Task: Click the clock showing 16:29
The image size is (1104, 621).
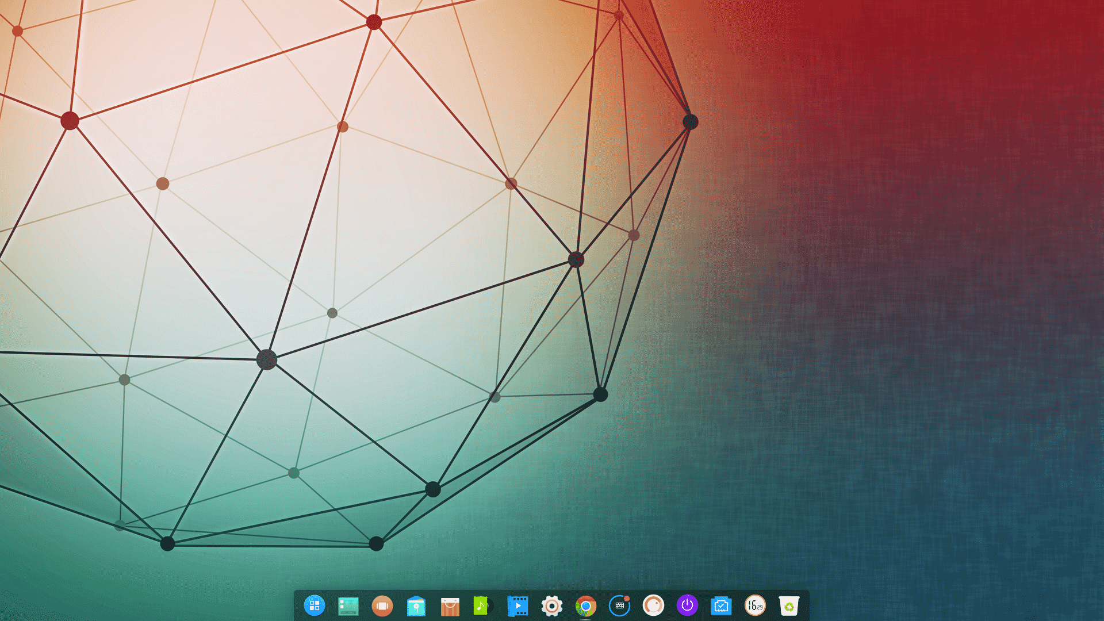Action: [755, 605]
